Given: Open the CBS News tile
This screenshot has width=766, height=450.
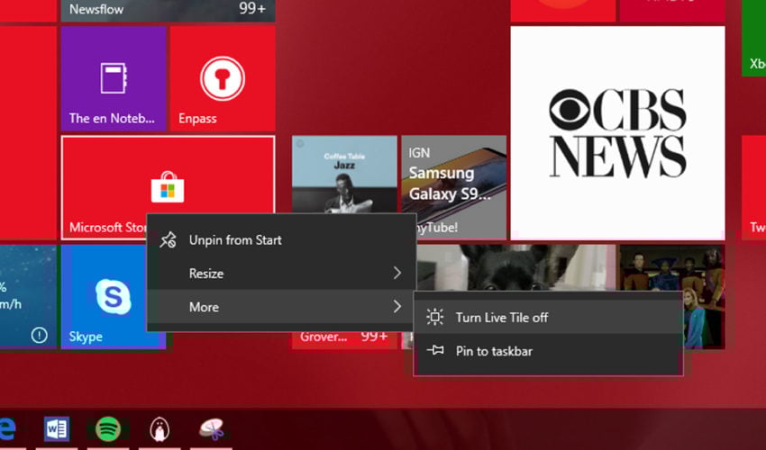Looking at the screenshot, I should point(617,133).
